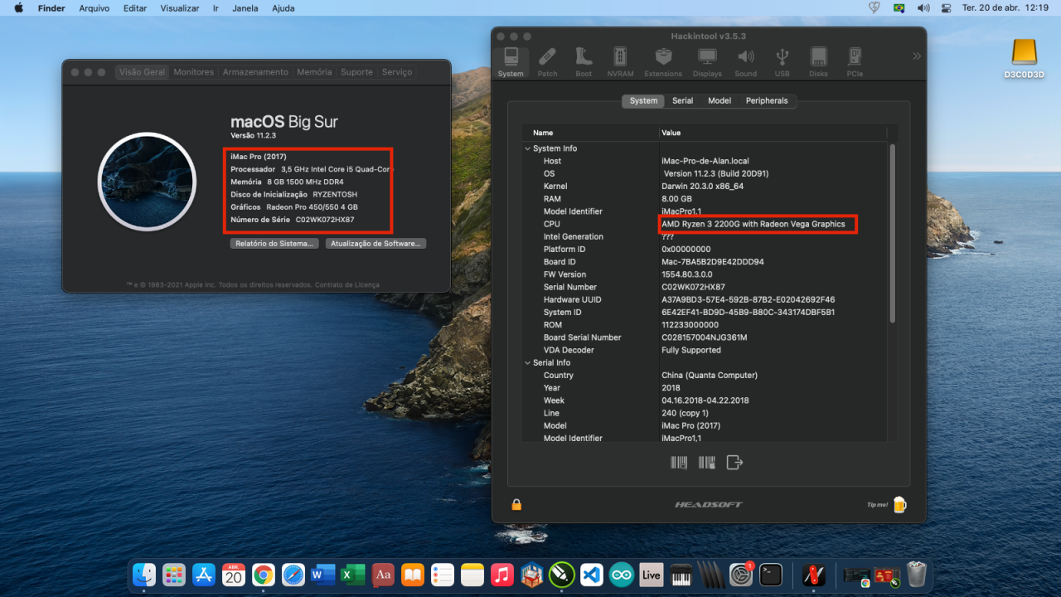The height and width of the screenshot is (597, 1061).
Task: Click the Tip me beer mug icon
Action: click(899, 504)
